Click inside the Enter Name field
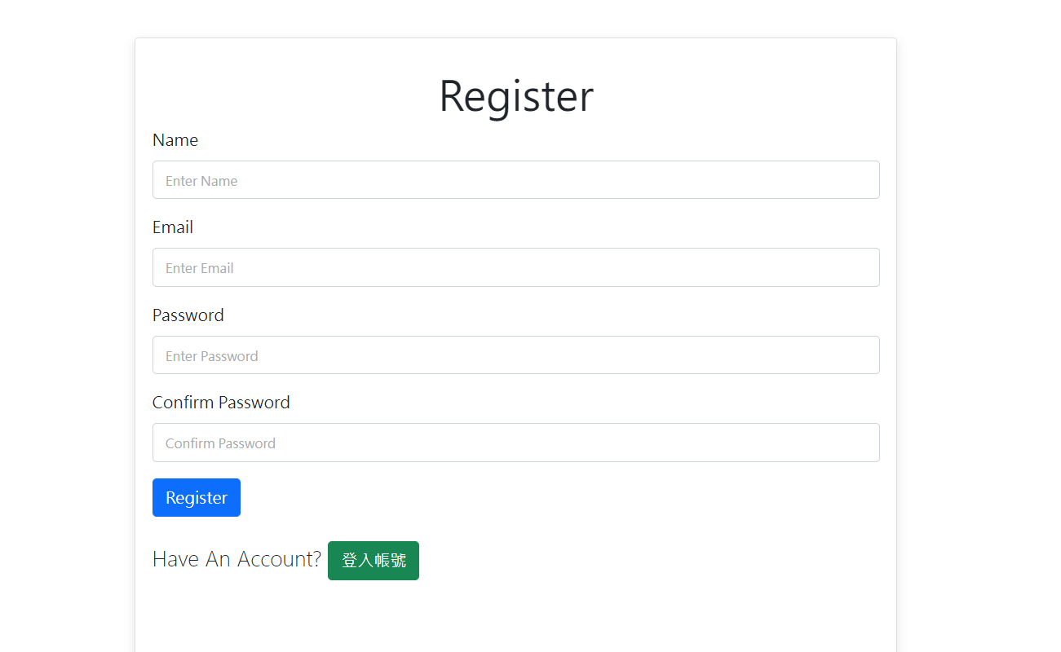This screenshot has width=1061, height=652. [x=516, y=179]
